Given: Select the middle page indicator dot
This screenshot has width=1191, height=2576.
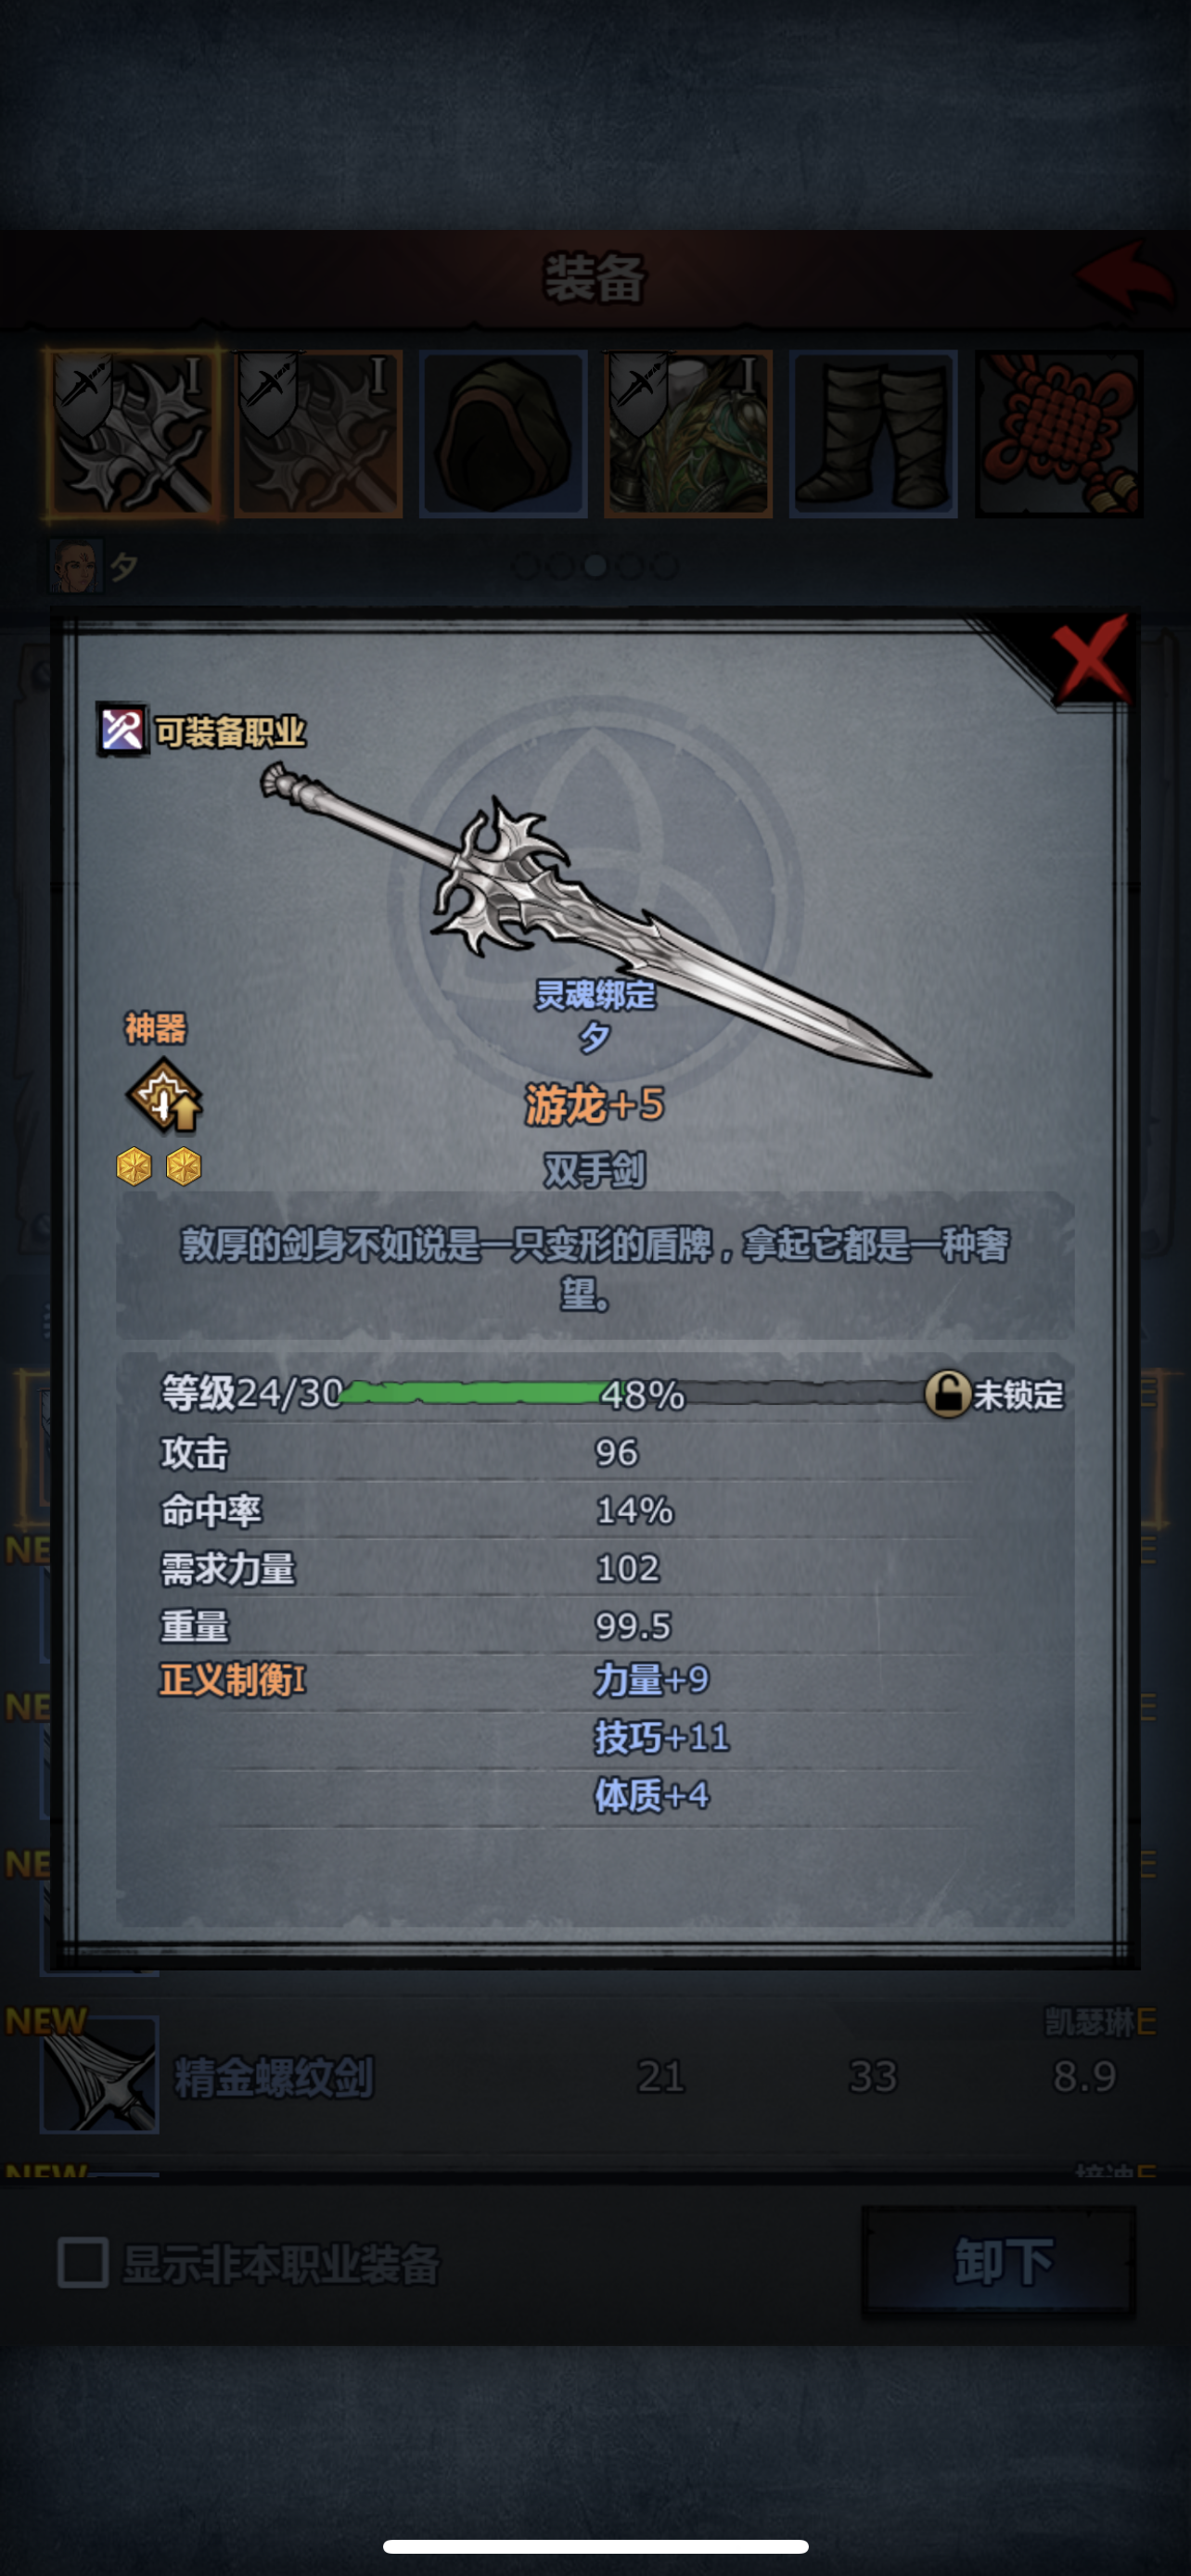Looking at the screenshot, I should coord(595,567).
